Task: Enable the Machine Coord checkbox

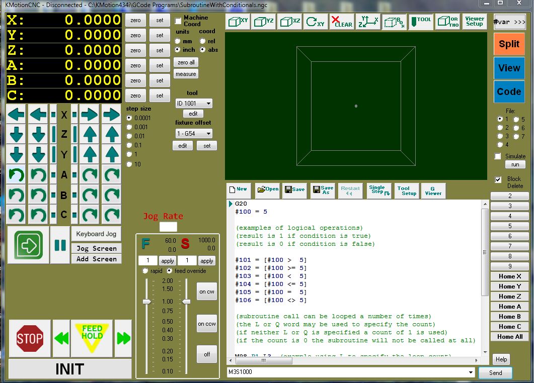Action: (x=178, y=21)
